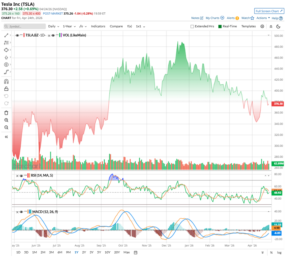
Task: Undo the last chart action
Action: click(x=6, y=96)
